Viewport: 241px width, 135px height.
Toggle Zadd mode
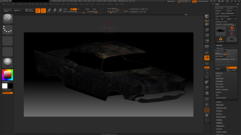[x=87, y=9]
